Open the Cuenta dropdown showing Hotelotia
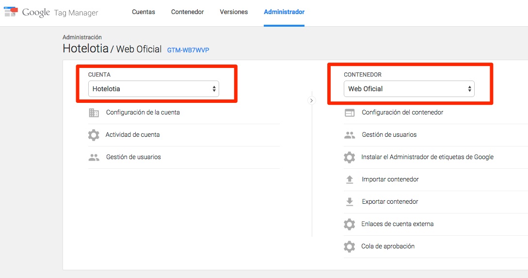Screen dimensions: 528x278 point(154,89)
